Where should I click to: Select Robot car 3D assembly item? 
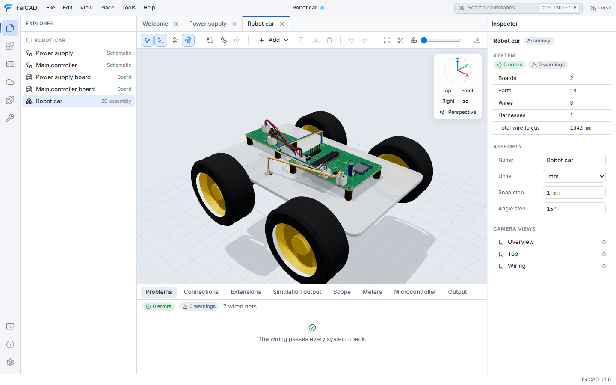click(x=78, y=101)
